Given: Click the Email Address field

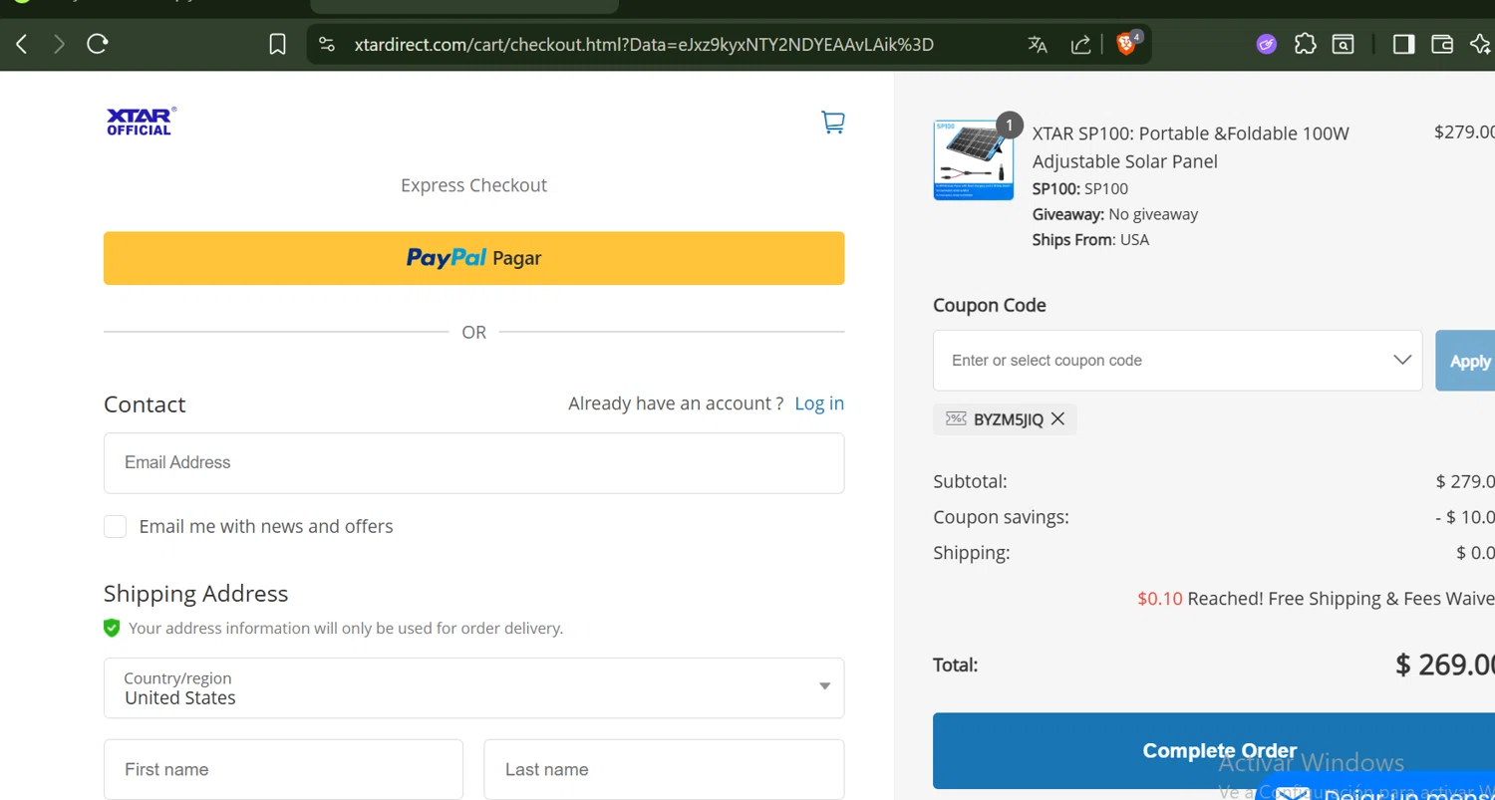Looking at the screenshot, I should 473,463.
